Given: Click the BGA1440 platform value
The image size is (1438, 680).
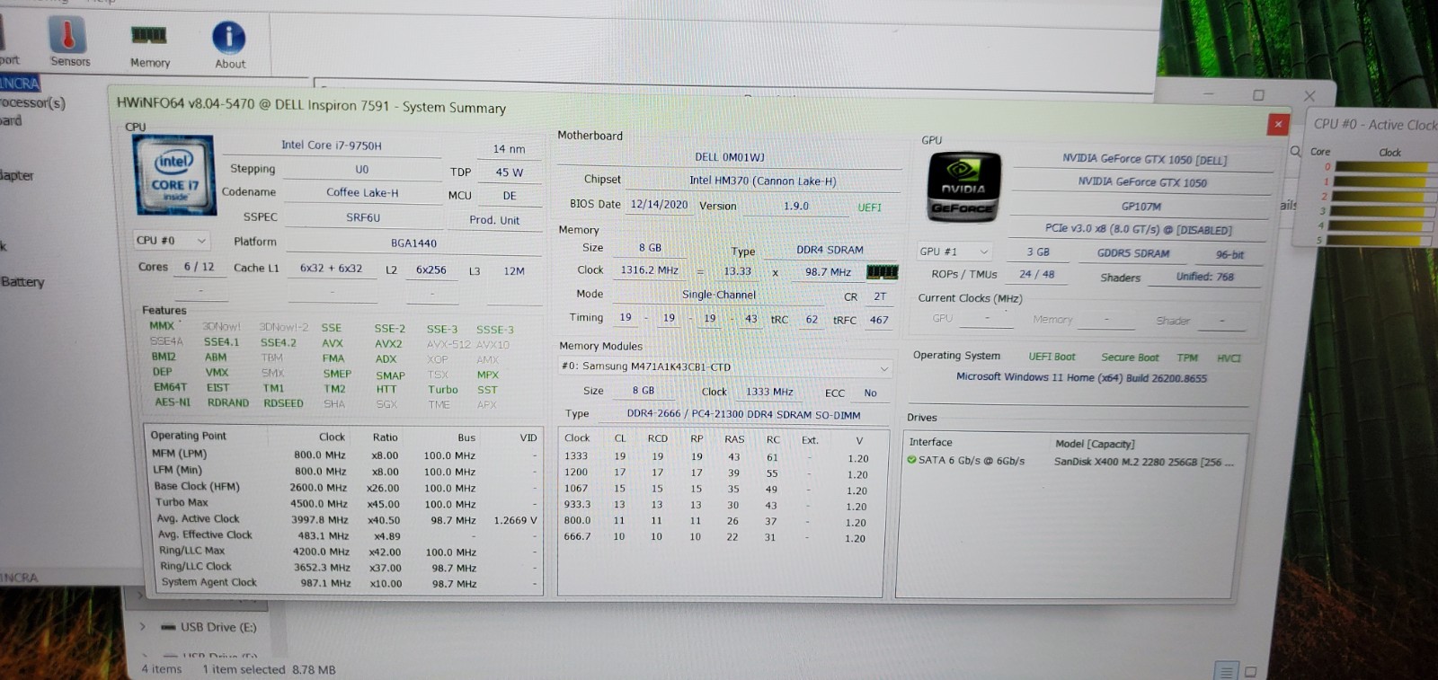Looking at the screenshot, I should coord(413,243).
